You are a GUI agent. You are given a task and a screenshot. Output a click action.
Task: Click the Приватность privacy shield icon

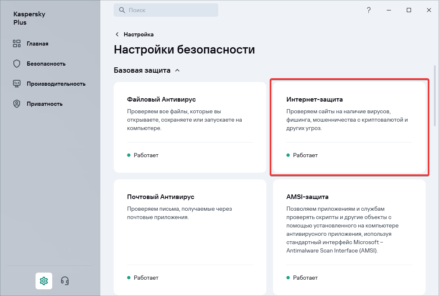pyautogui.click(x=17, y=104)
